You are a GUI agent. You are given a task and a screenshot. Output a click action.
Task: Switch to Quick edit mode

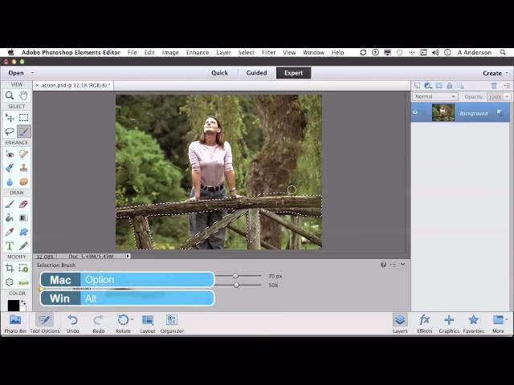(219, 73)
